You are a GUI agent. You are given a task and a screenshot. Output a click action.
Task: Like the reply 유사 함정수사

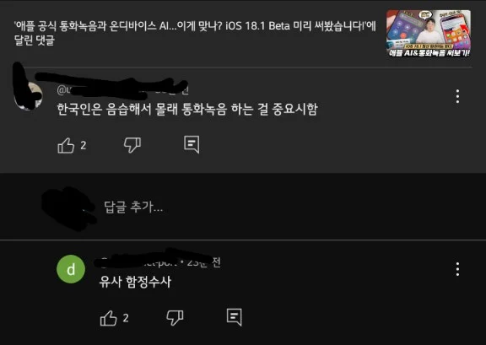click(x=109, y=318)
